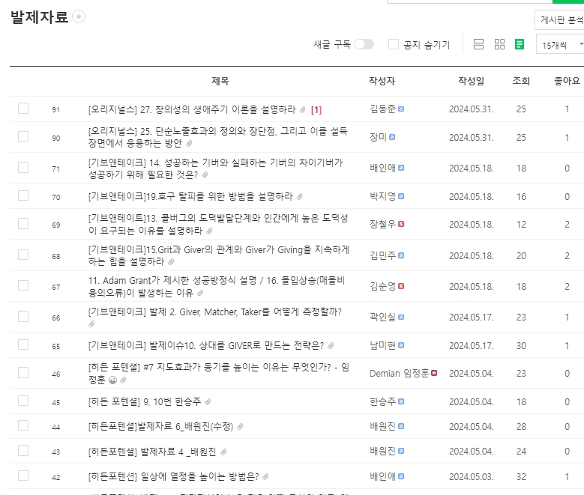This screenshot has width=584, height=495.
Task: Click the emoji face icon on post 46
Action: pyautogui.click(x=113, y=380)
